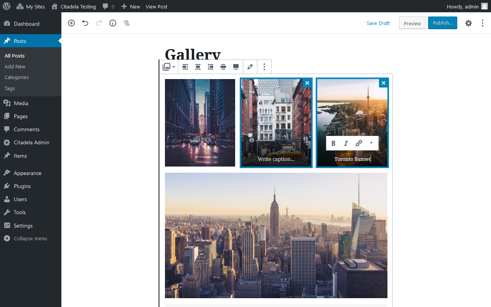
Task: Undo the last change
Action: [85, 23]
